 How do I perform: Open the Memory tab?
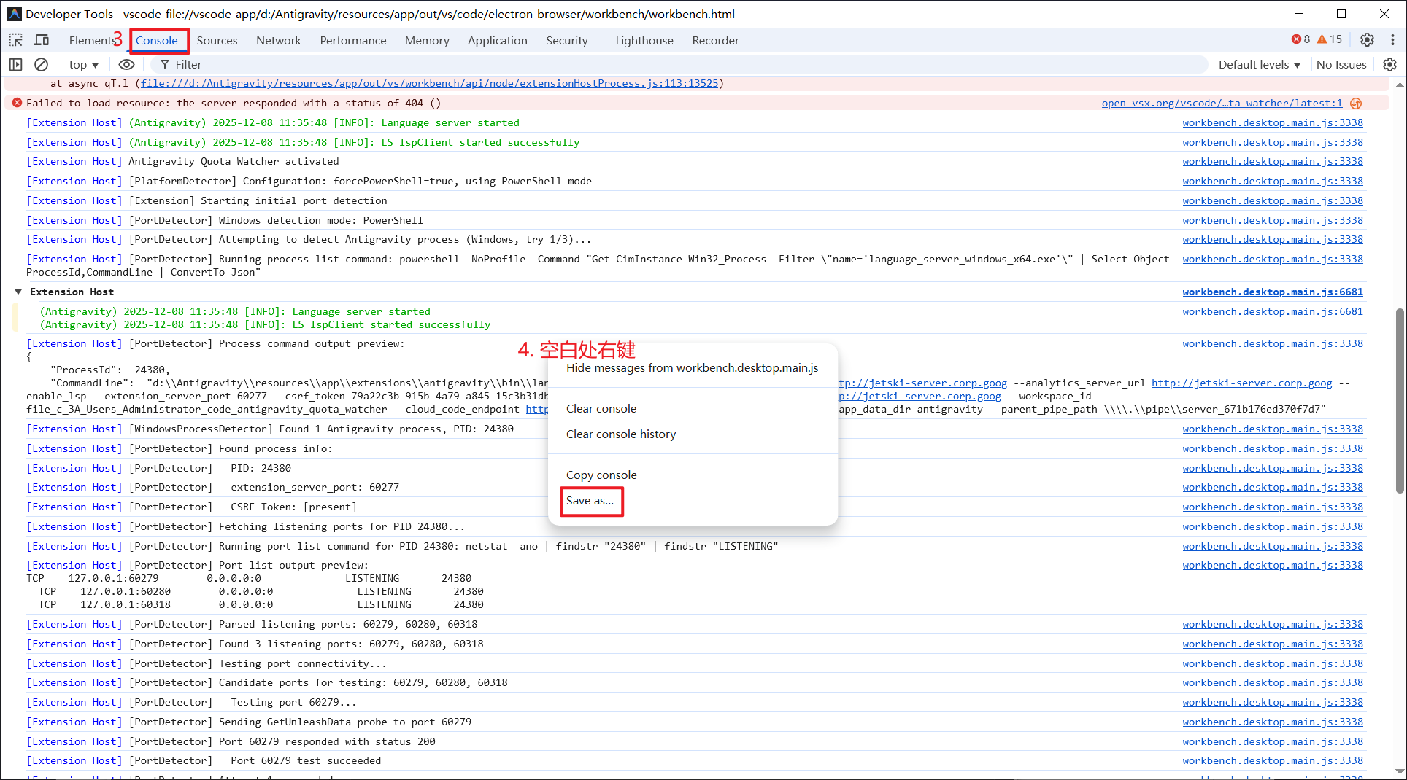tap(427, 40)
